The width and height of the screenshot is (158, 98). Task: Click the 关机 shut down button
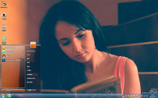(30, 90)
